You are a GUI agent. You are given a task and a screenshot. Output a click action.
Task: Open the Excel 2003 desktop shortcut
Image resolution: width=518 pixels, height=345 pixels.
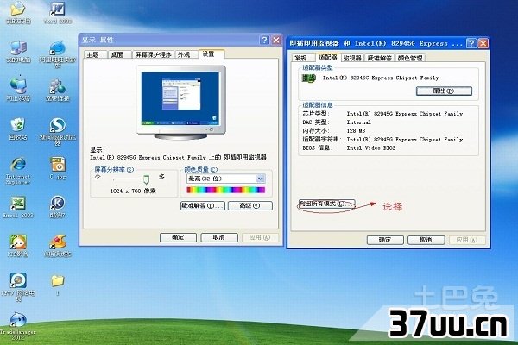click(x=18, y=207)
